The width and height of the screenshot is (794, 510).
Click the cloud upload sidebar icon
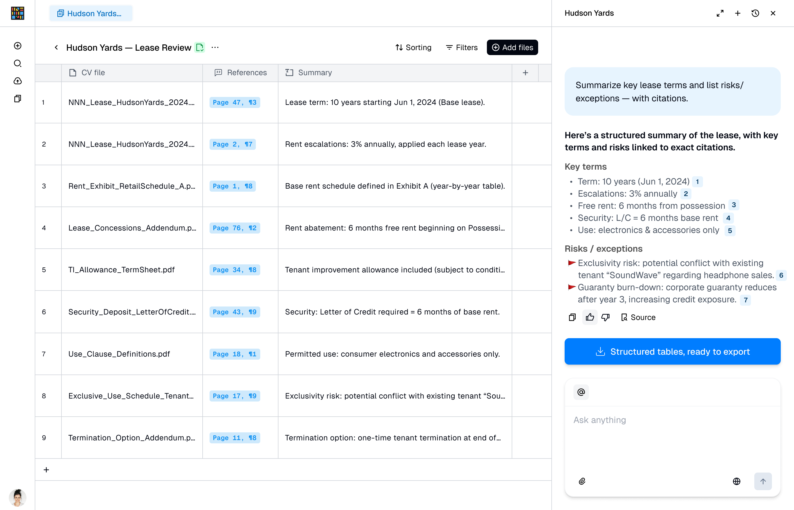pyautogui.click(x=18, y=81)
